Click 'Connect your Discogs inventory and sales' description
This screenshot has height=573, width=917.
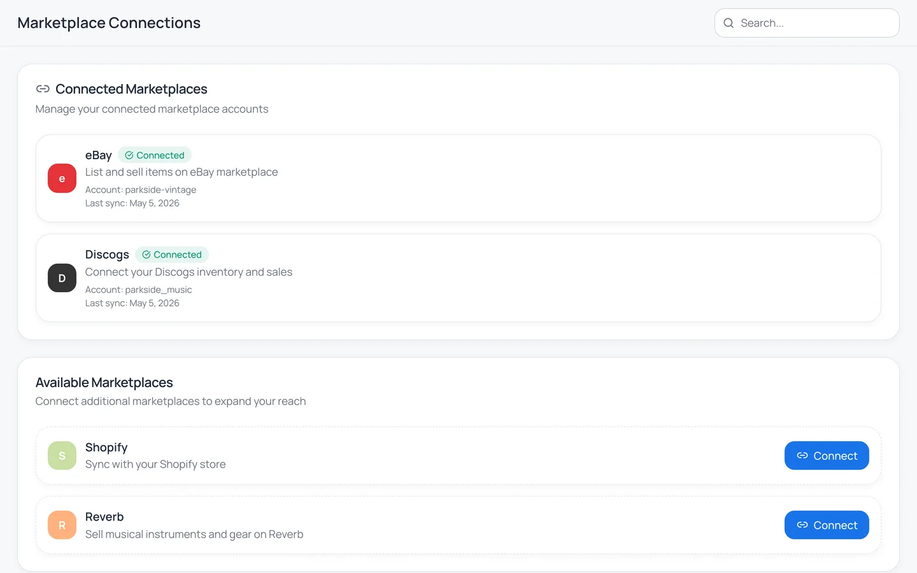188,272
